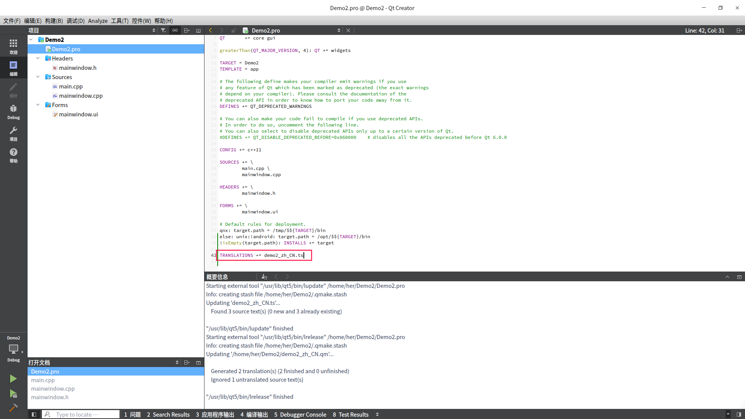Viewport: 745px width, 419px height.
Task: Start debugging with the debug run icon
Action: (x=13, y=394)
